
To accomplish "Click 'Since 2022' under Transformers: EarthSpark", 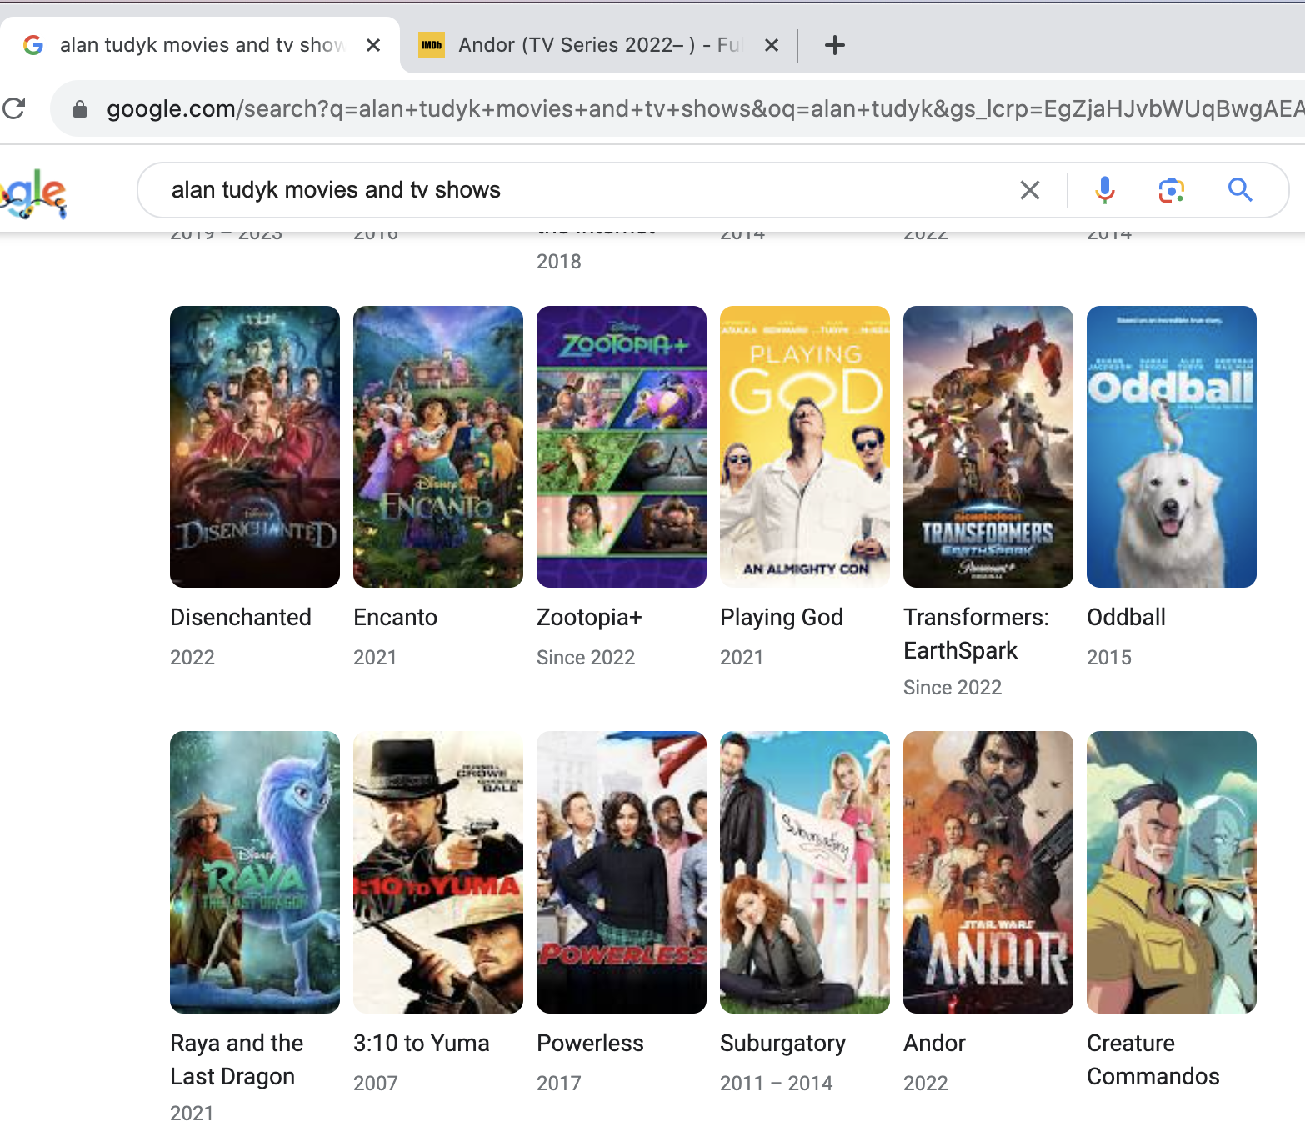I will tap(952, 687).
